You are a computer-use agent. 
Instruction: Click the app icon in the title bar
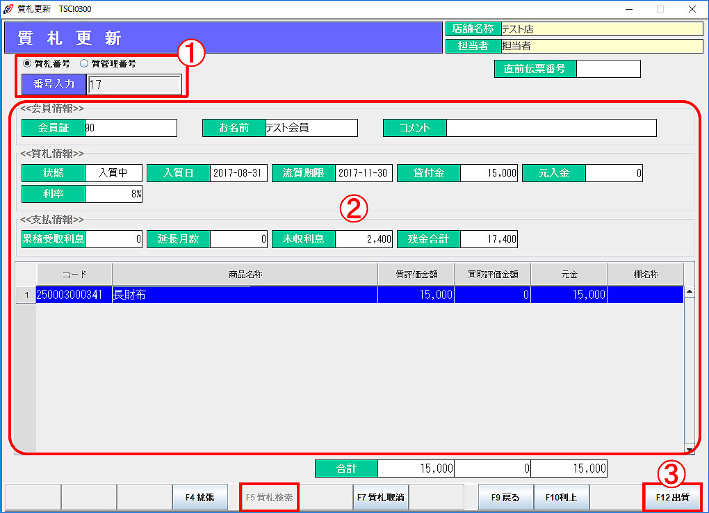coord(8,9)
